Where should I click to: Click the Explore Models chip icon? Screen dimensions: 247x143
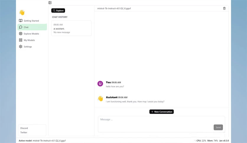coord(21,34)
